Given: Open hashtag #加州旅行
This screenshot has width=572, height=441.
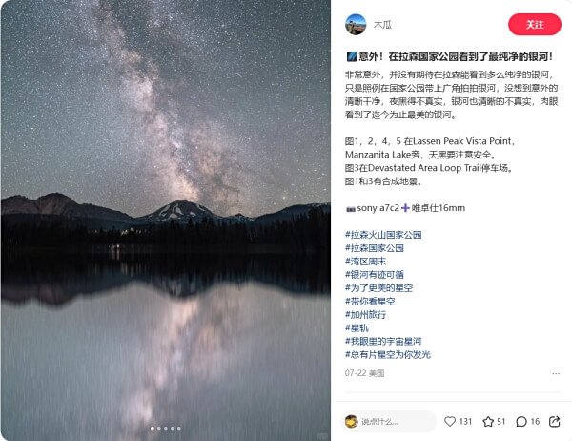Looking at the screenshot, I should coord(365,315).
